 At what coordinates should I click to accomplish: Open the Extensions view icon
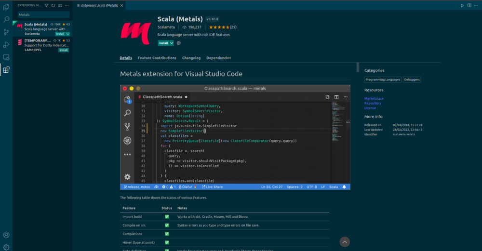6,70
